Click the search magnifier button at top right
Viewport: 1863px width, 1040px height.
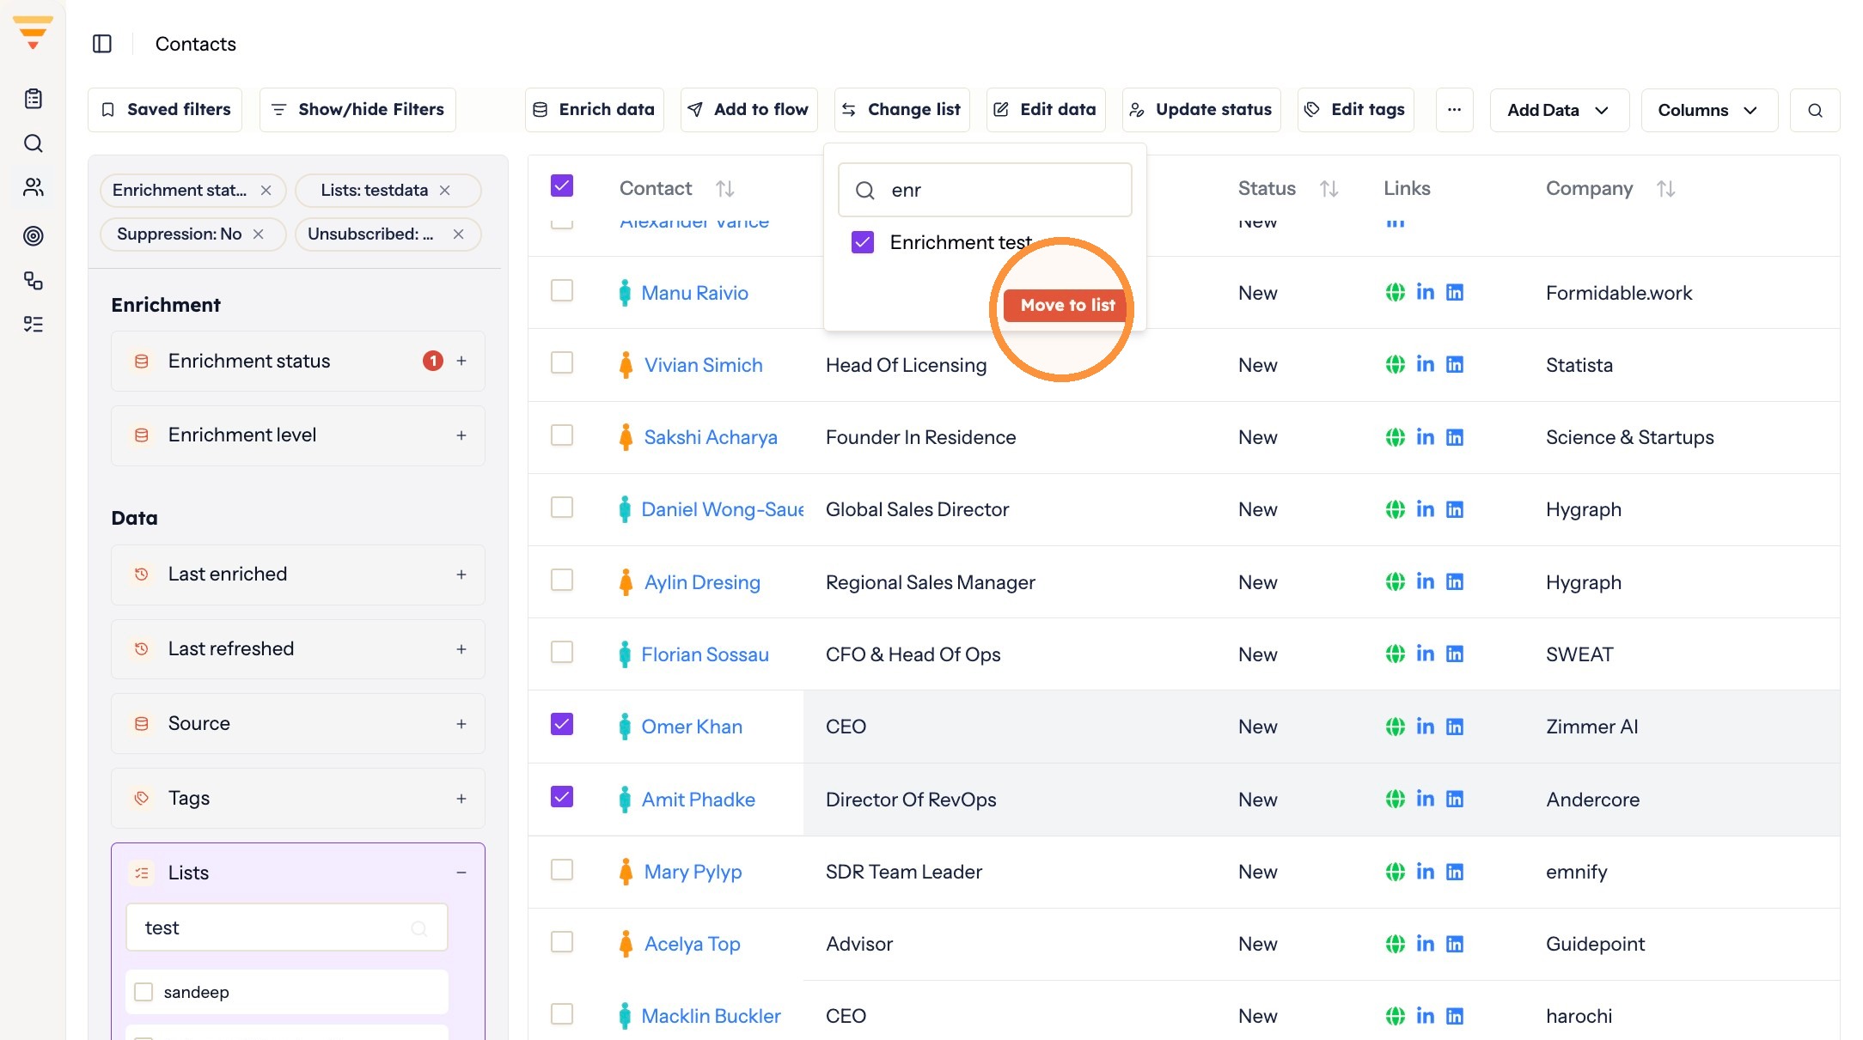coord(1815,110)
